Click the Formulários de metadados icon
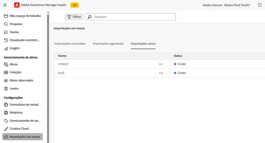 (6, 105)
